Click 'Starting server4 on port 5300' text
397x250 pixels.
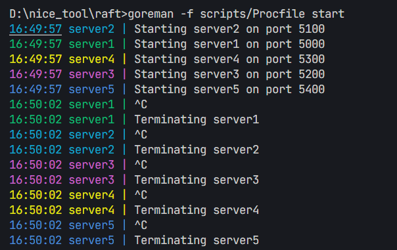point(229,59)
